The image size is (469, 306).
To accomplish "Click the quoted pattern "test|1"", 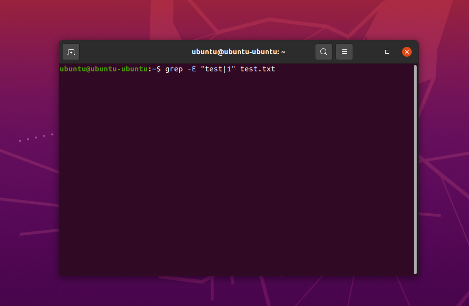I will pos(218,69).
